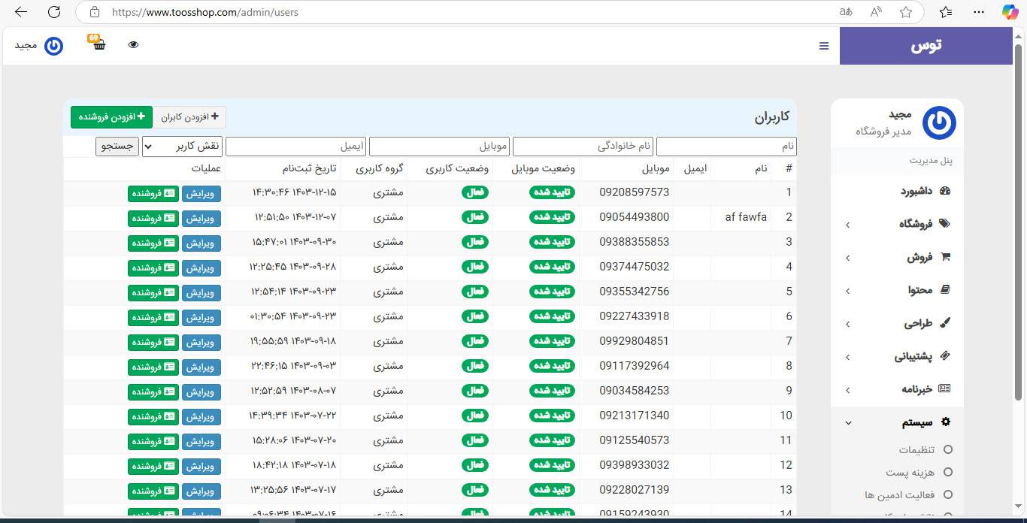This screenshot has width=1027, height=523.
Task: Click the طراحی brush icon in the sidebar
Action: click(x=945, y=322)
